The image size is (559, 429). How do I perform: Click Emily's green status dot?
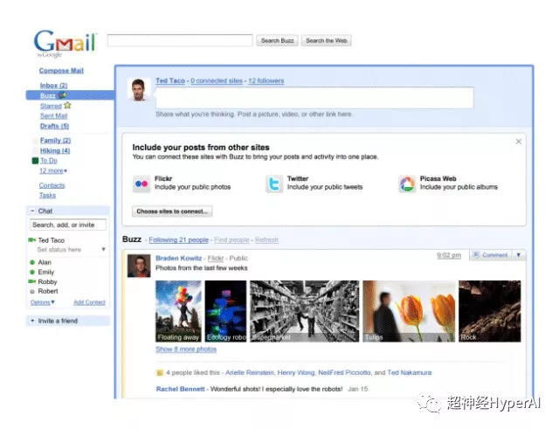click(32, 272)
